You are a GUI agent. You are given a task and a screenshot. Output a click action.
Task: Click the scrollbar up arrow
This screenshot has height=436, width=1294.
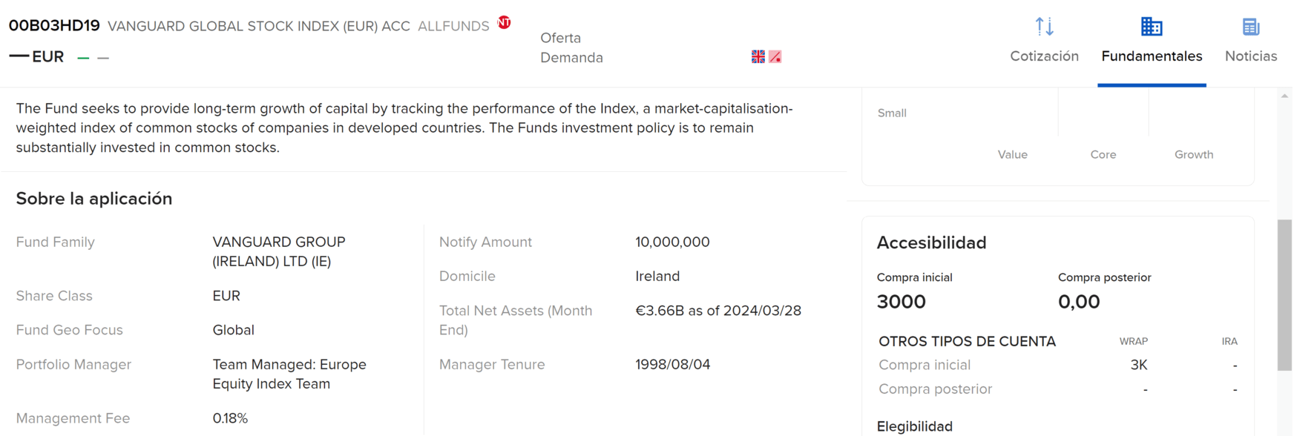pos(1284,96)
